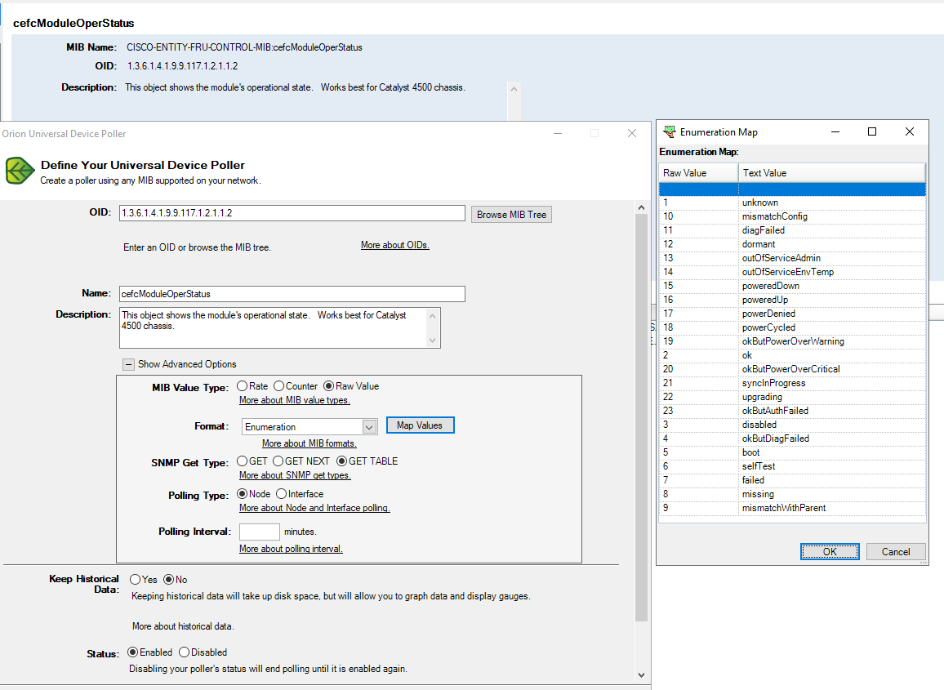The image size is (944, 690).
Task: Click the Map Values button
Action: click(x=421, y=425)
